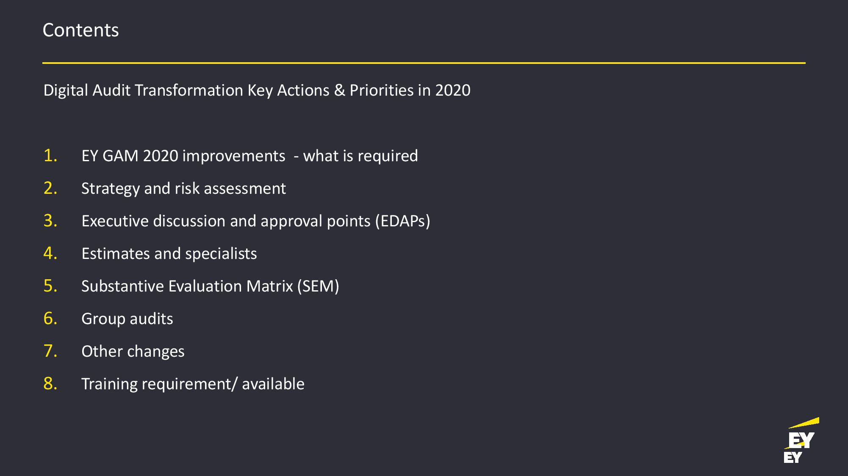The image size is (848, 476).
Task: Select Substantive Evaluation Matrix (SEM) entry
Action: (x=210, y=286)
